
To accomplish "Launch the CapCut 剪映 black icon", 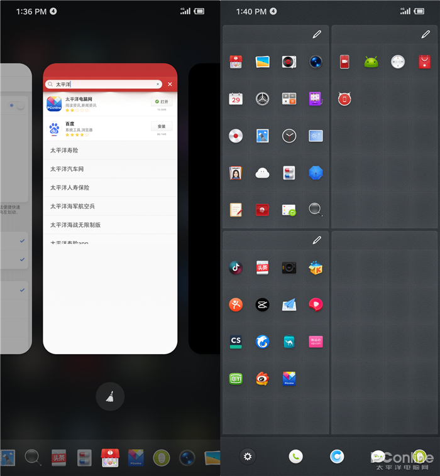I will (x=263, y=305).
